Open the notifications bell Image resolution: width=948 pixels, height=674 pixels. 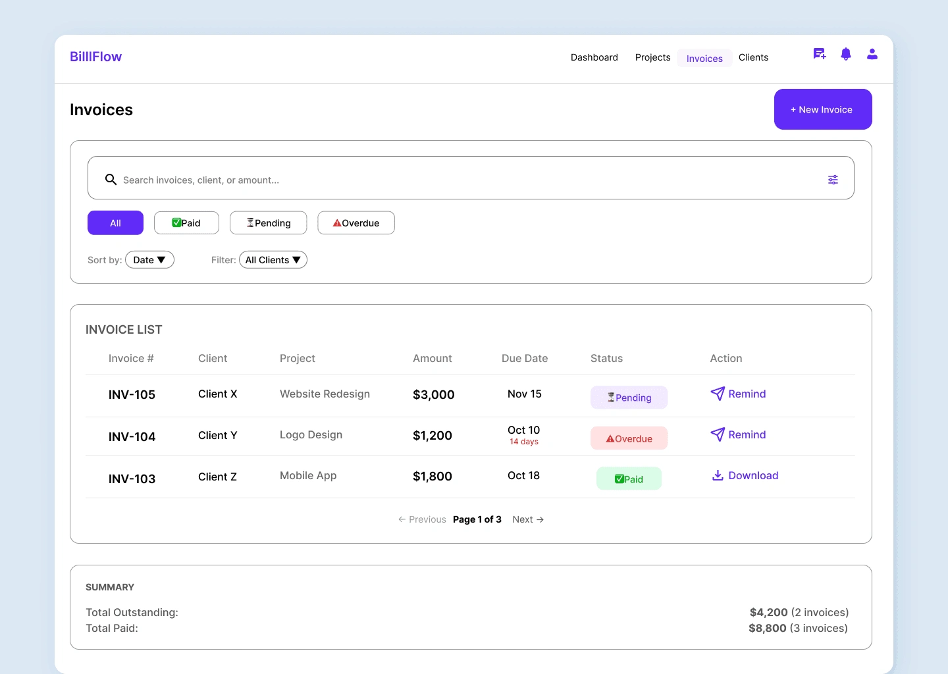(846, 54)
